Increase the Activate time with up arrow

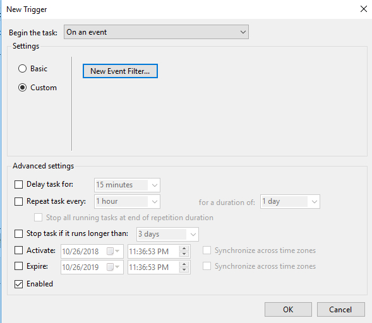tap(184, 249)
